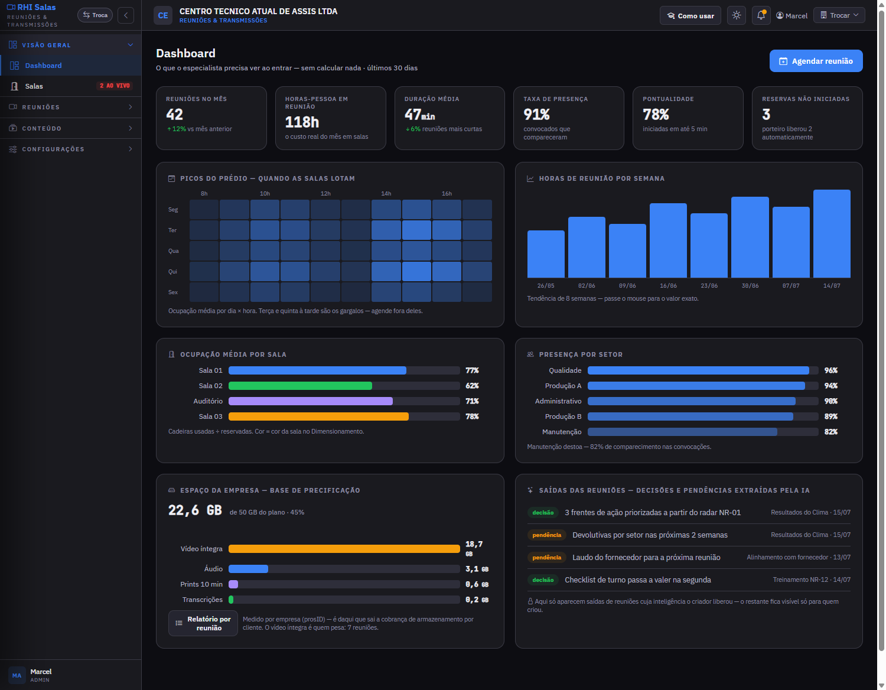Open Salas in the sidebar

[x=71, y=86]
